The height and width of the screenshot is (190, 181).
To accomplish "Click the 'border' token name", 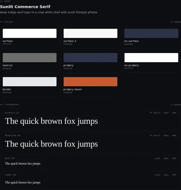I will click(7, 90).
